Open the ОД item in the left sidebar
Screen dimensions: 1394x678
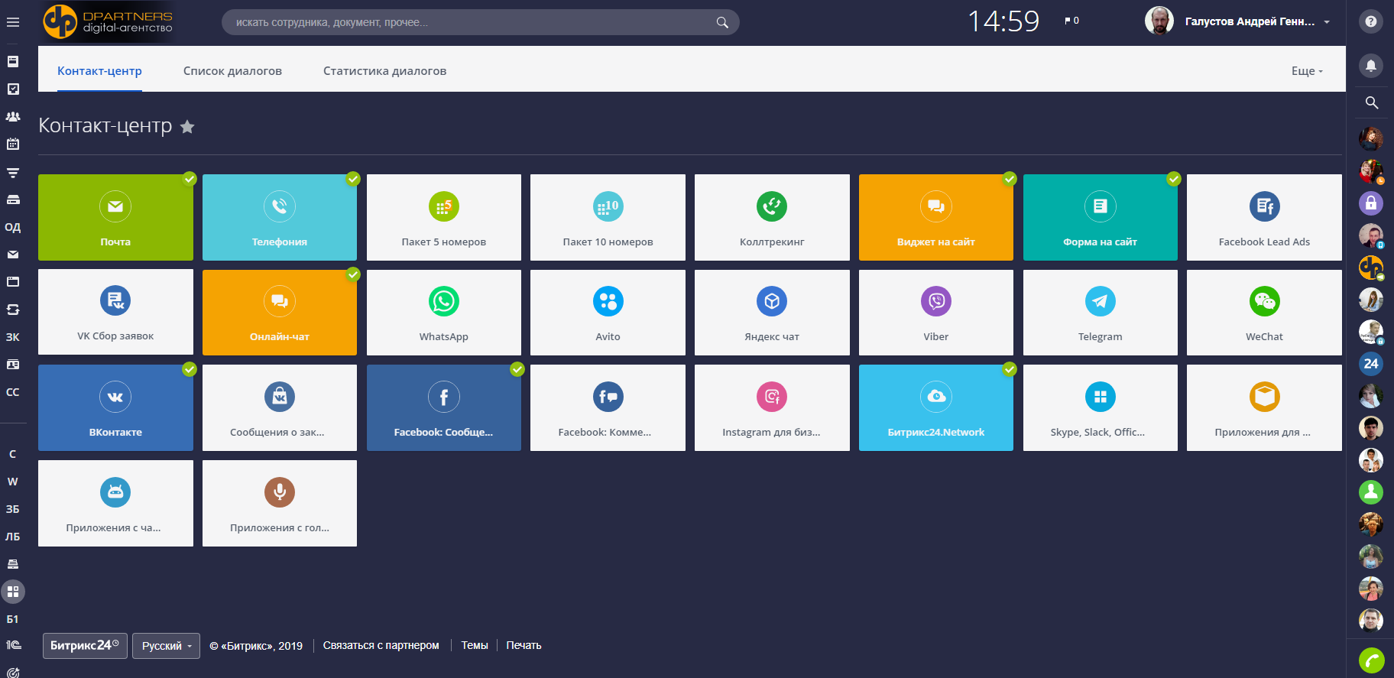13,227
